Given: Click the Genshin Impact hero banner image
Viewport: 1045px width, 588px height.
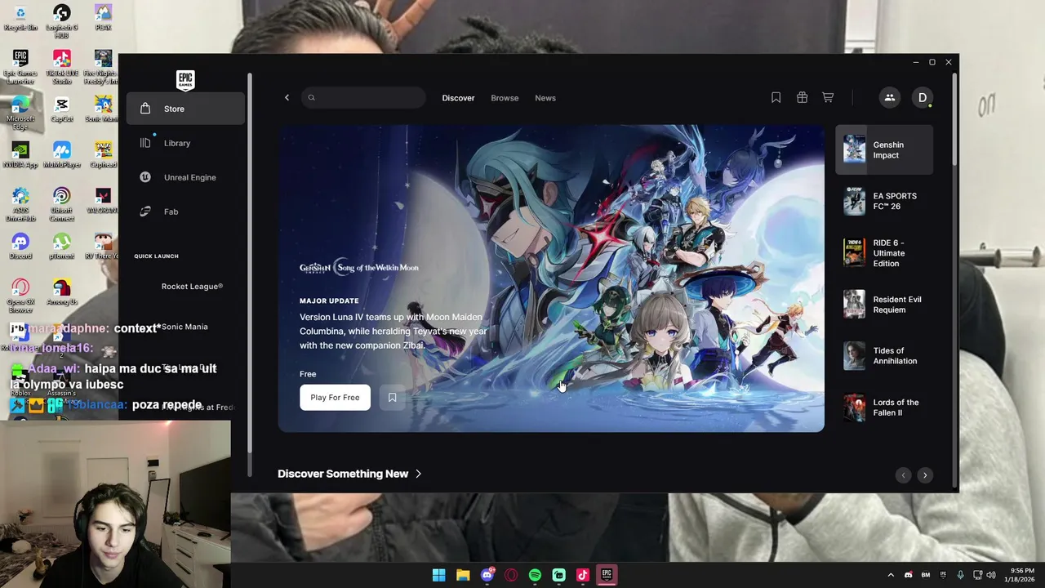Looking at the screenshot, I should click(551, 278).
